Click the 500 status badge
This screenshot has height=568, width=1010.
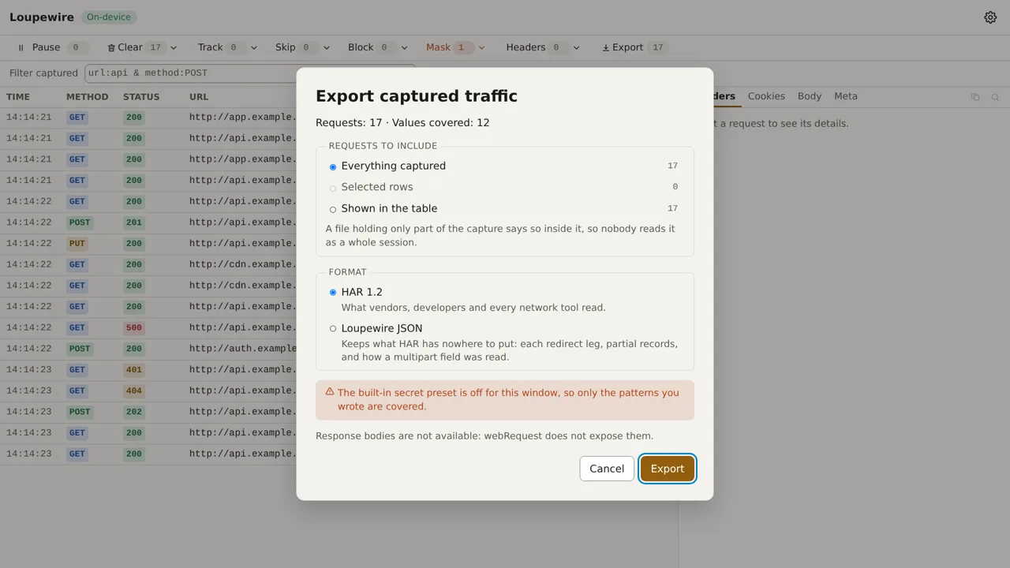(134, 327)
